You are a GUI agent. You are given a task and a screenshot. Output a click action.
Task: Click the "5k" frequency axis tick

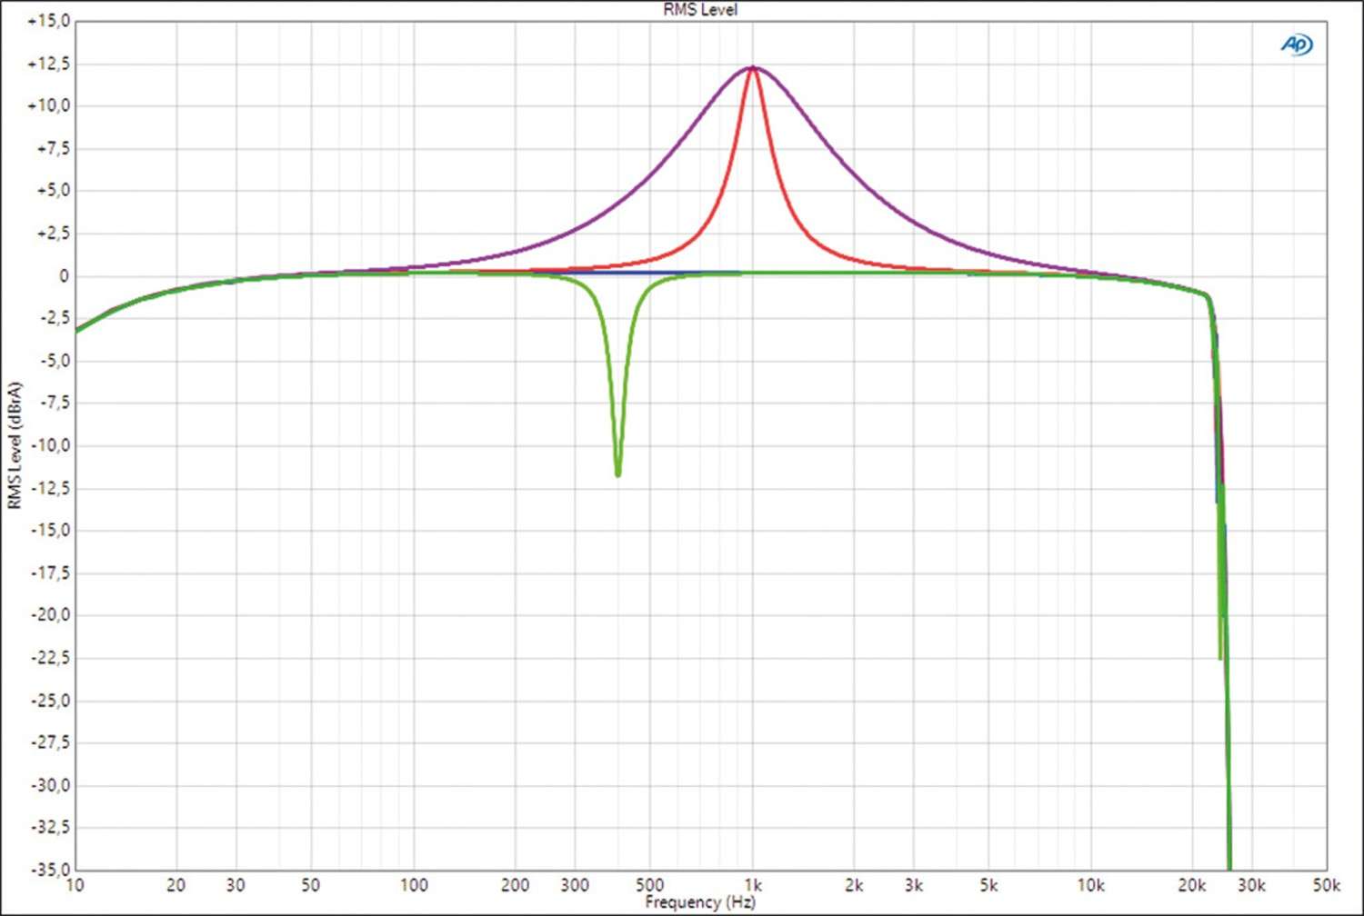point(988,885)
